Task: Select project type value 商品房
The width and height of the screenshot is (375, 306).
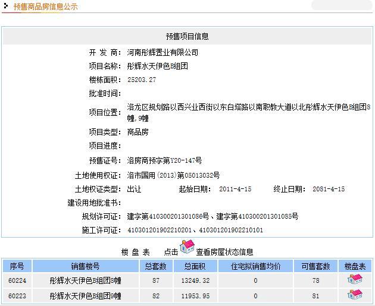Action: pos(137,132)
